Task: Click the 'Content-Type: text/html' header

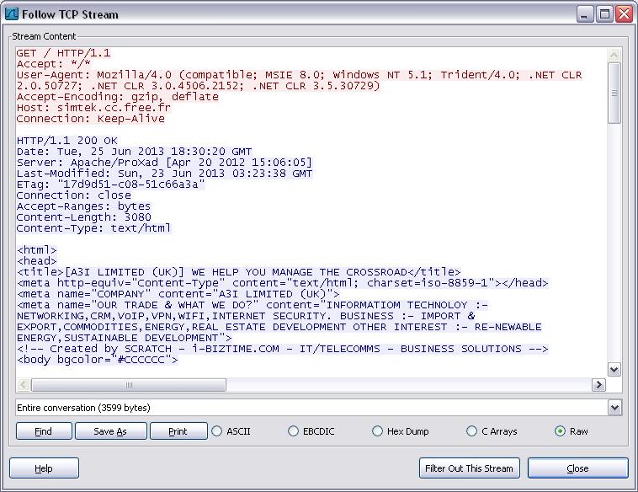Action: 94,228
